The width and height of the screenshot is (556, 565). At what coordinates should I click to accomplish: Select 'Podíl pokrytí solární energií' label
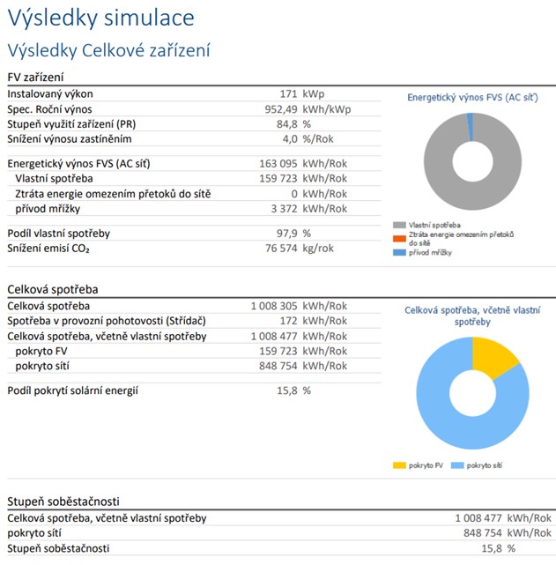click(73, 391)
